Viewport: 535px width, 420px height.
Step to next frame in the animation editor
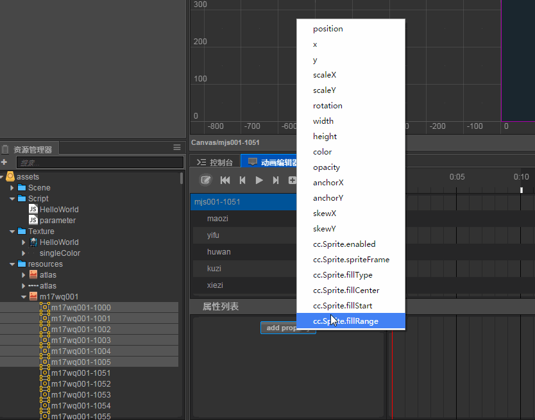276,180
